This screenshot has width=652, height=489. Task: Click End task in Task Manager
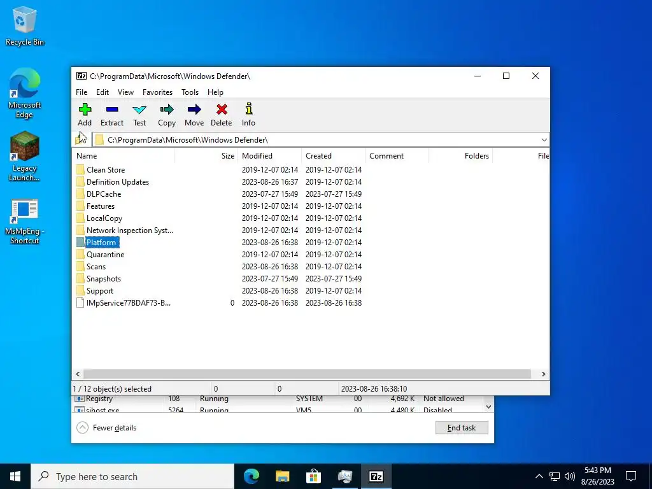click(x=462, y=427)
